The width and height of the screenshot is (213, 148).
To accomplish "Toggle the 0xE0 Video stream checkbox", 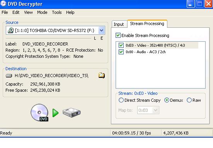I will 121,45.
